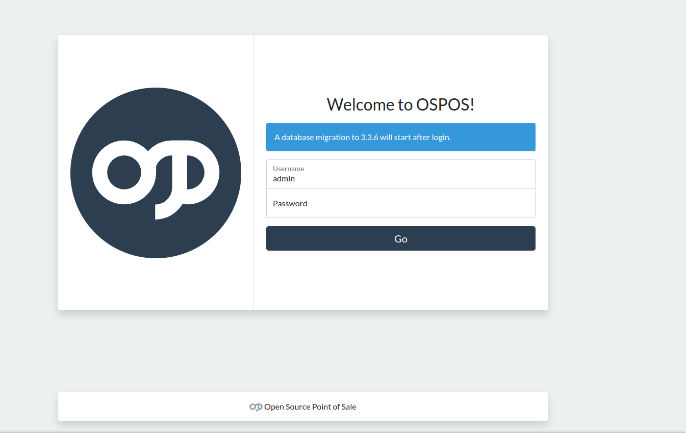Click the small OSPOS logo in the footer
This screenshot has height=433, width=686.
tap(255, 407)
